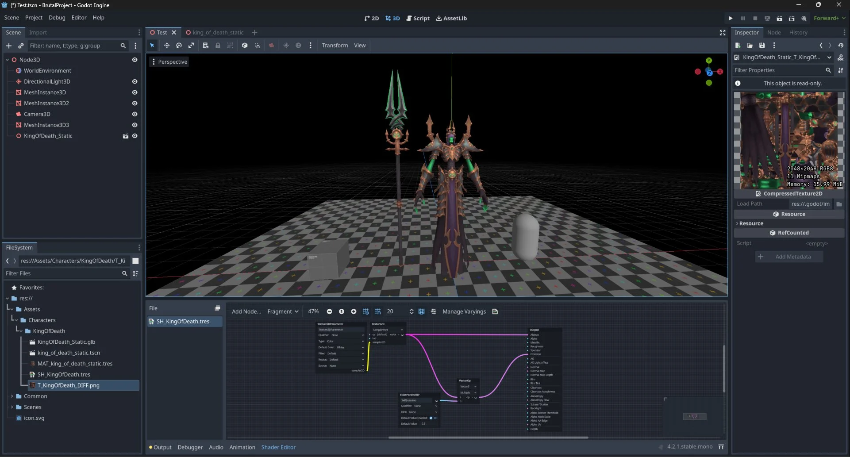Open documentation for this object DOC icon
Image resolution: width=850 pixels, height=457 pixels.
click(841, 58)
